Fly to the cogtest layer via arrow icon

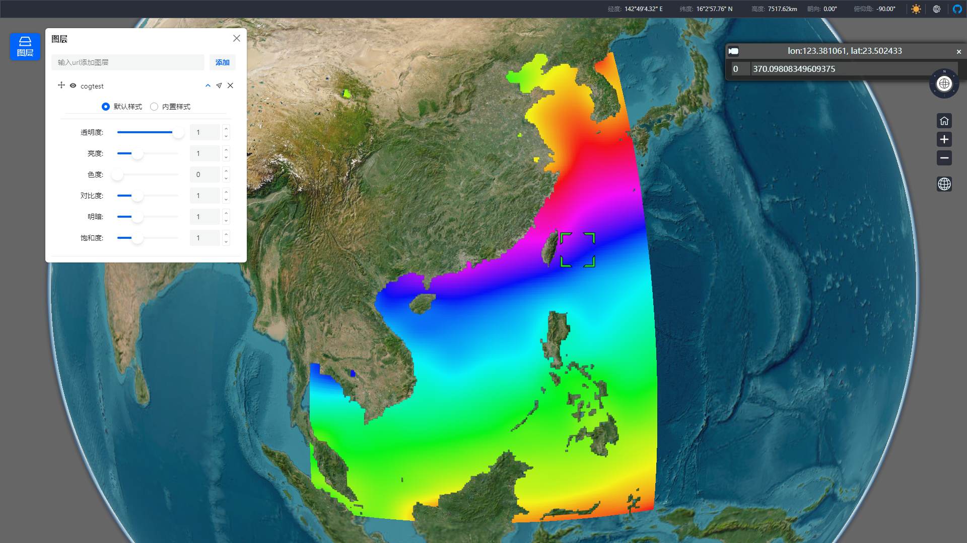click(x=219, y=85)
